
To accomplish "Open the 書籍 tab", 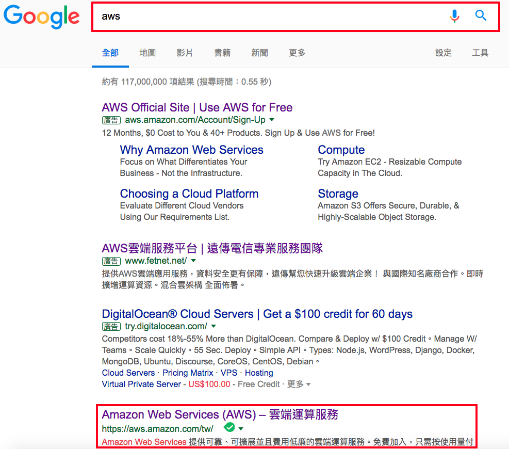I will point(222,53).
